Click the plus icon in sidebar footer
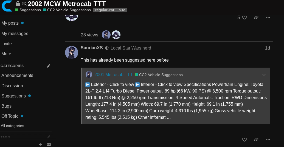This screenshot has height=147, width=284. (40, 145)
